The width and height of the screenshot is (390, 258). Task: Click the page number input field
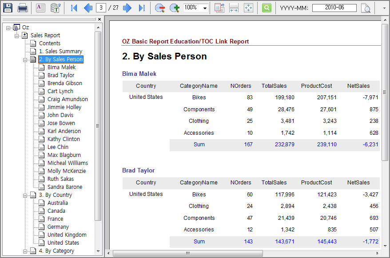tap(100, 8)
